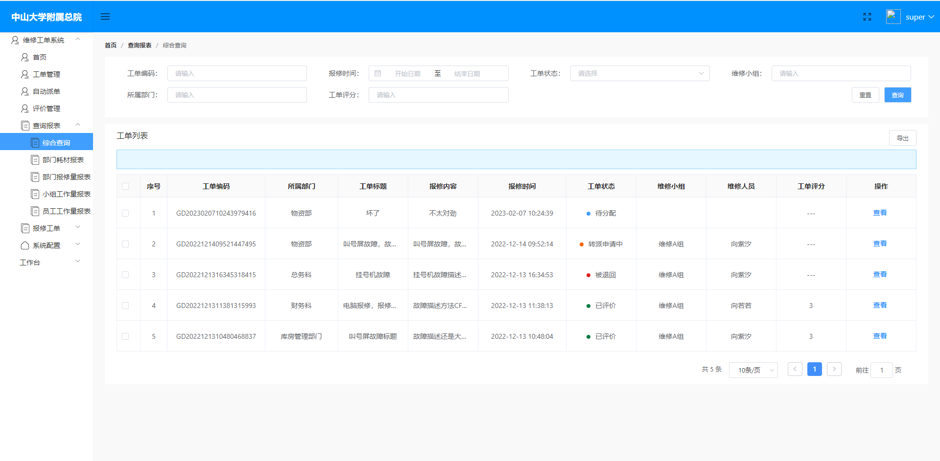Click the user avatar image

click(893, 17)
